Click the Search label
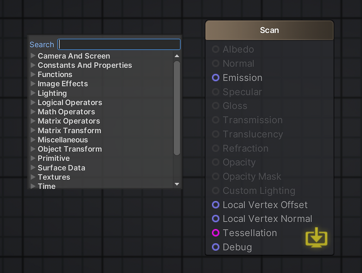 click(x=42, y=45)
